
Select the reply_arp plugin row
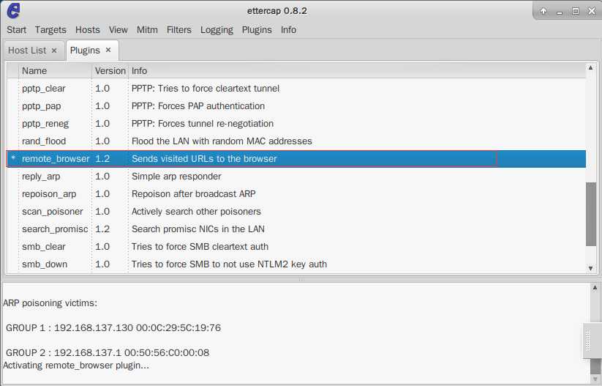point(296,177)
